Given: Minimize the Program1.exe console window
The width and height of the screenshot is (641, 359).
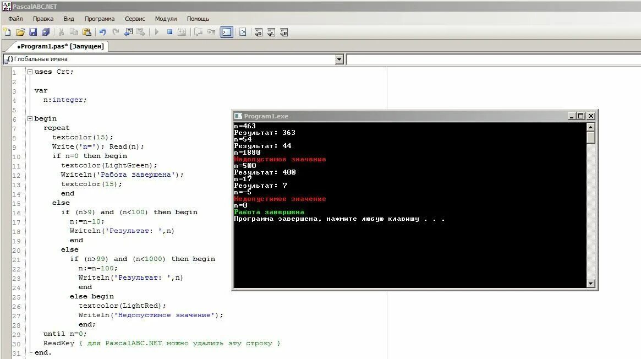Looking at the screenshot, I should point(572,116).
